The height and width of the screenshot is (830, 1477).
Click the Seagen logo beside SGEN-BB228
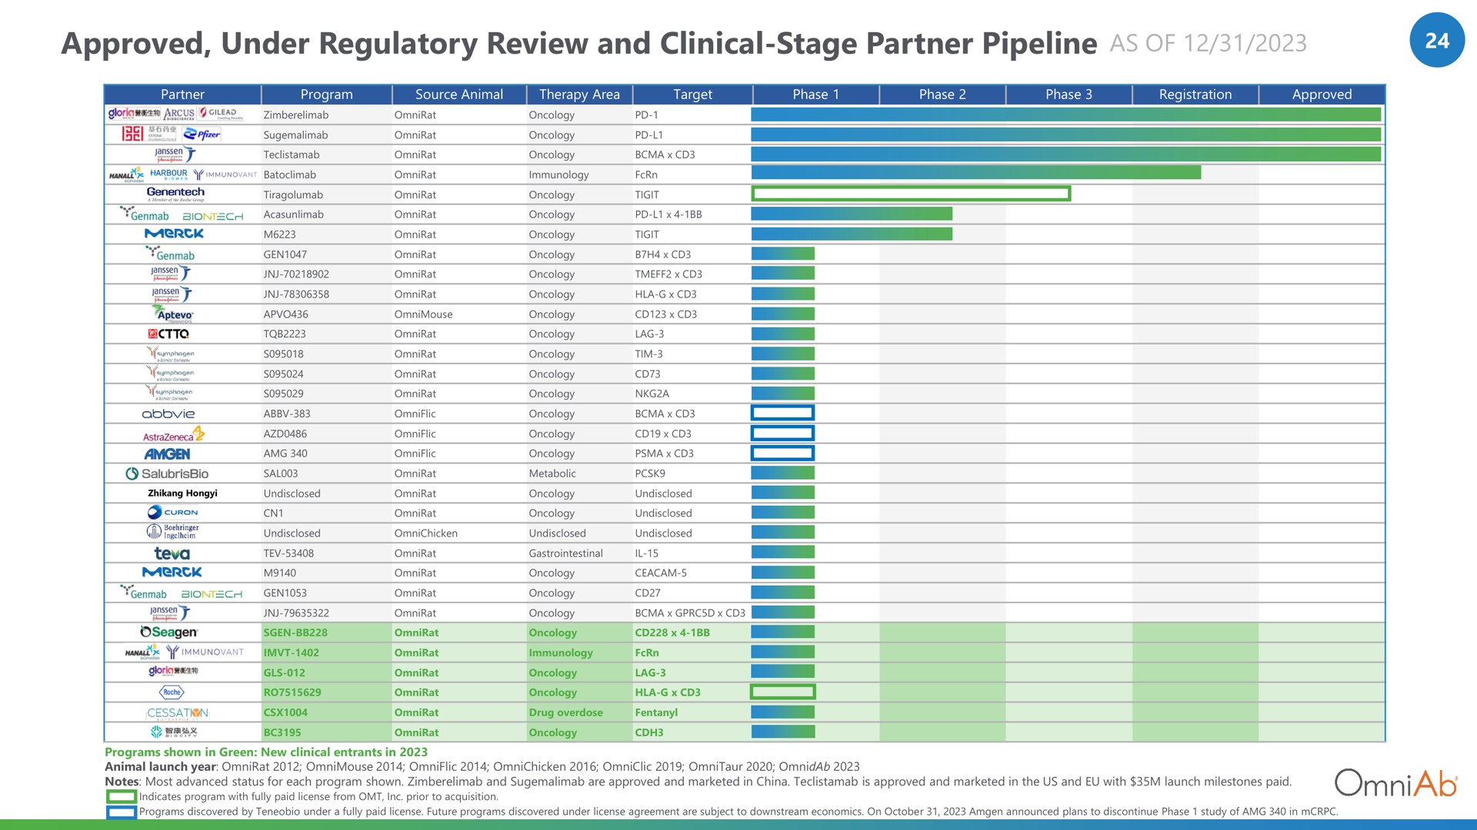[x=169, y=632]
